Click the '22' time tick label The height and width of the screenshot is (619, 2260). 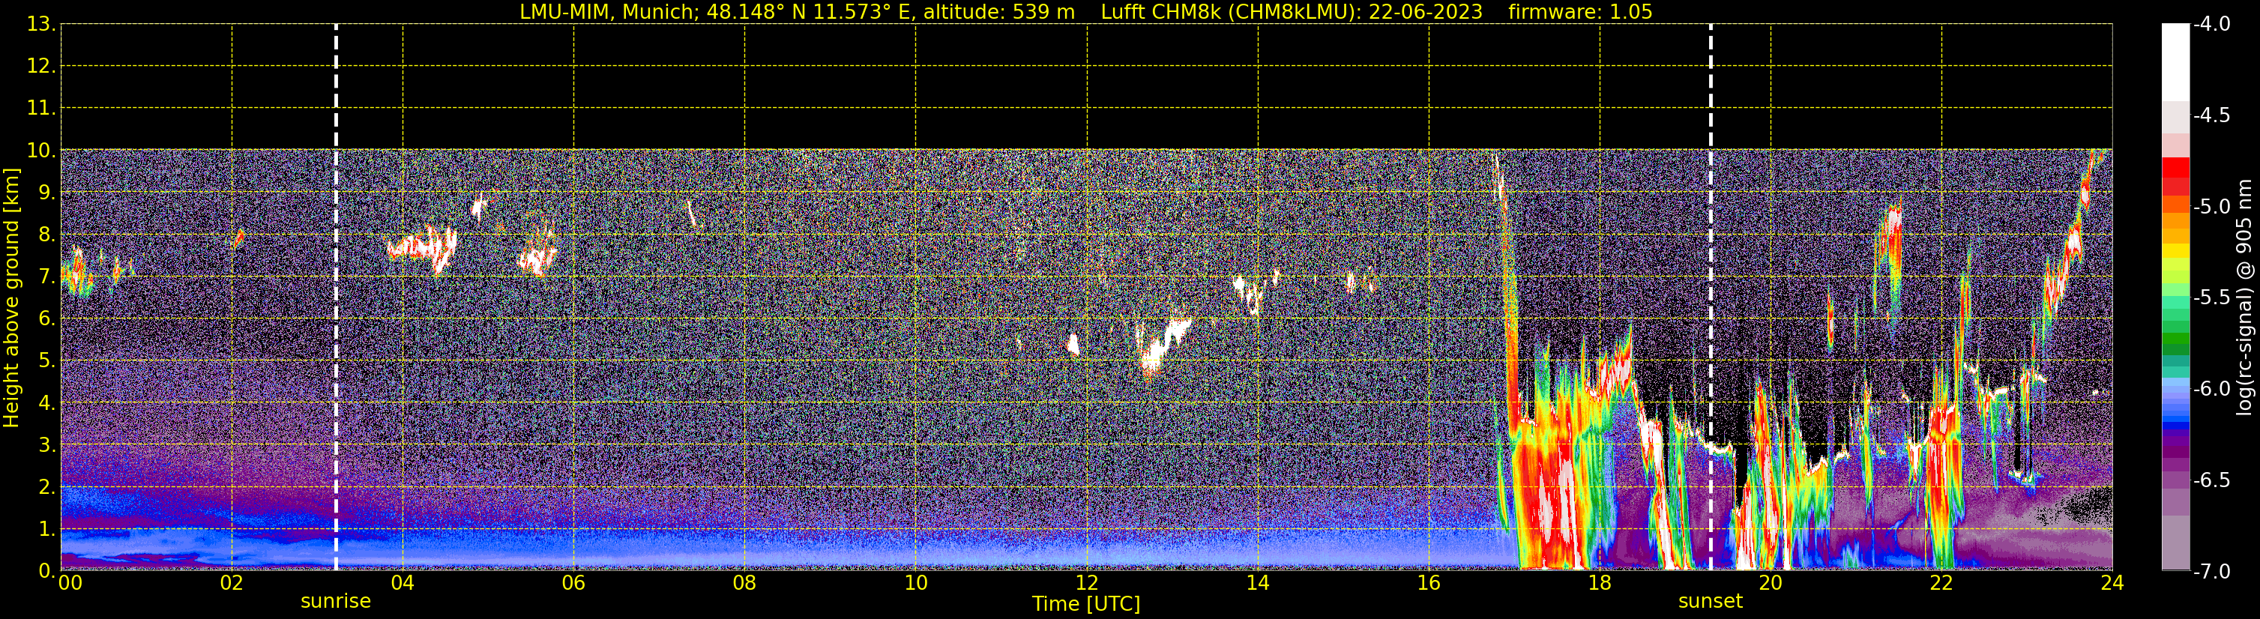click(x=1941, y=583)
